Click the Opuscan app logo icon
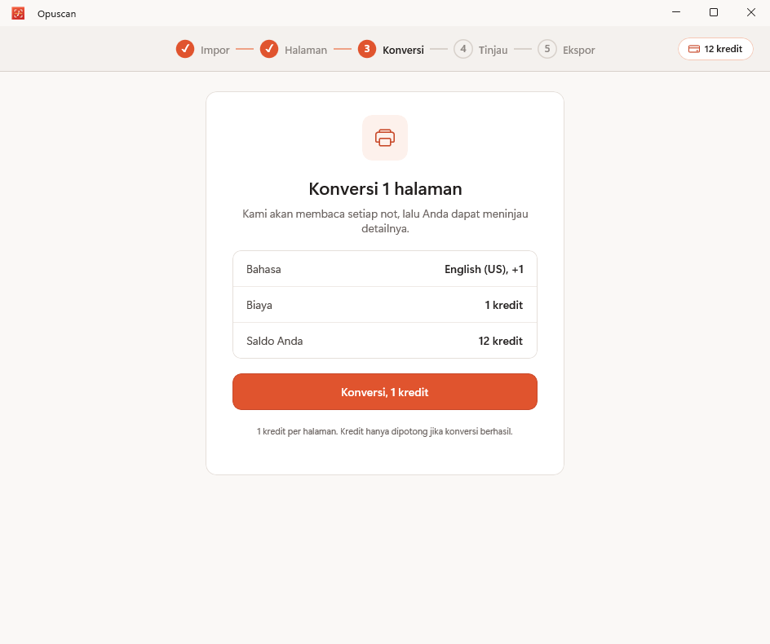The height and width of the screenshot is (644, 770). pyautogui.click(x=18, y=13)
